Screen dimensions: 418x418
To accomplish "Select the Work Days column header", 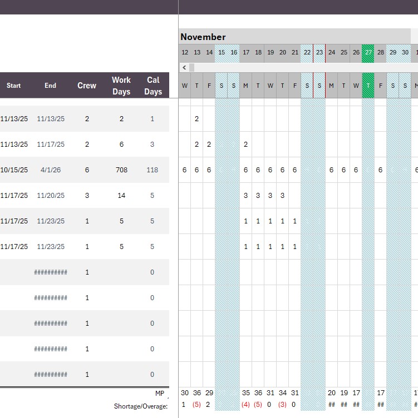I will [121, 86].
